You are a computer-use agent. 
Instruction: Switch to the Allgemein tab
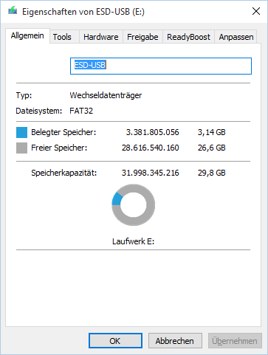click(27, 36)
